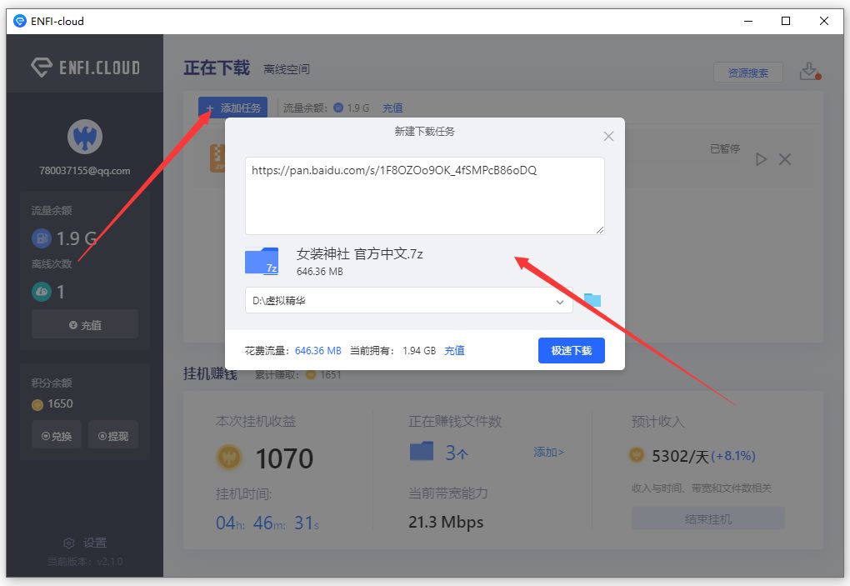
Task: Click the 充值 link next to 流量余额 in the toolbar
Action: [392, 108]
